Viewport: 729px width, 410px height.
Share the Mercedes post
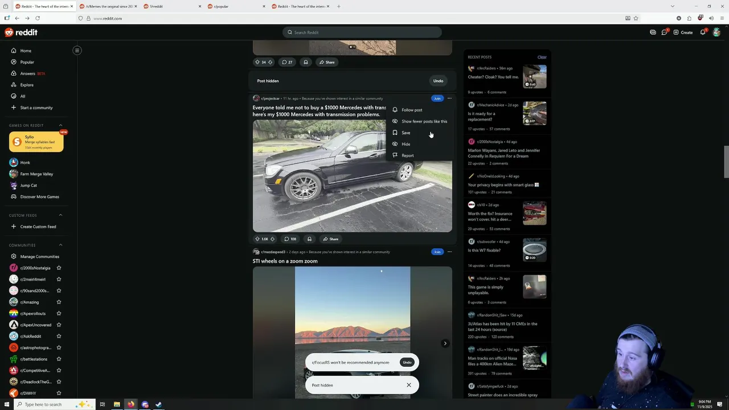[330, 239]
